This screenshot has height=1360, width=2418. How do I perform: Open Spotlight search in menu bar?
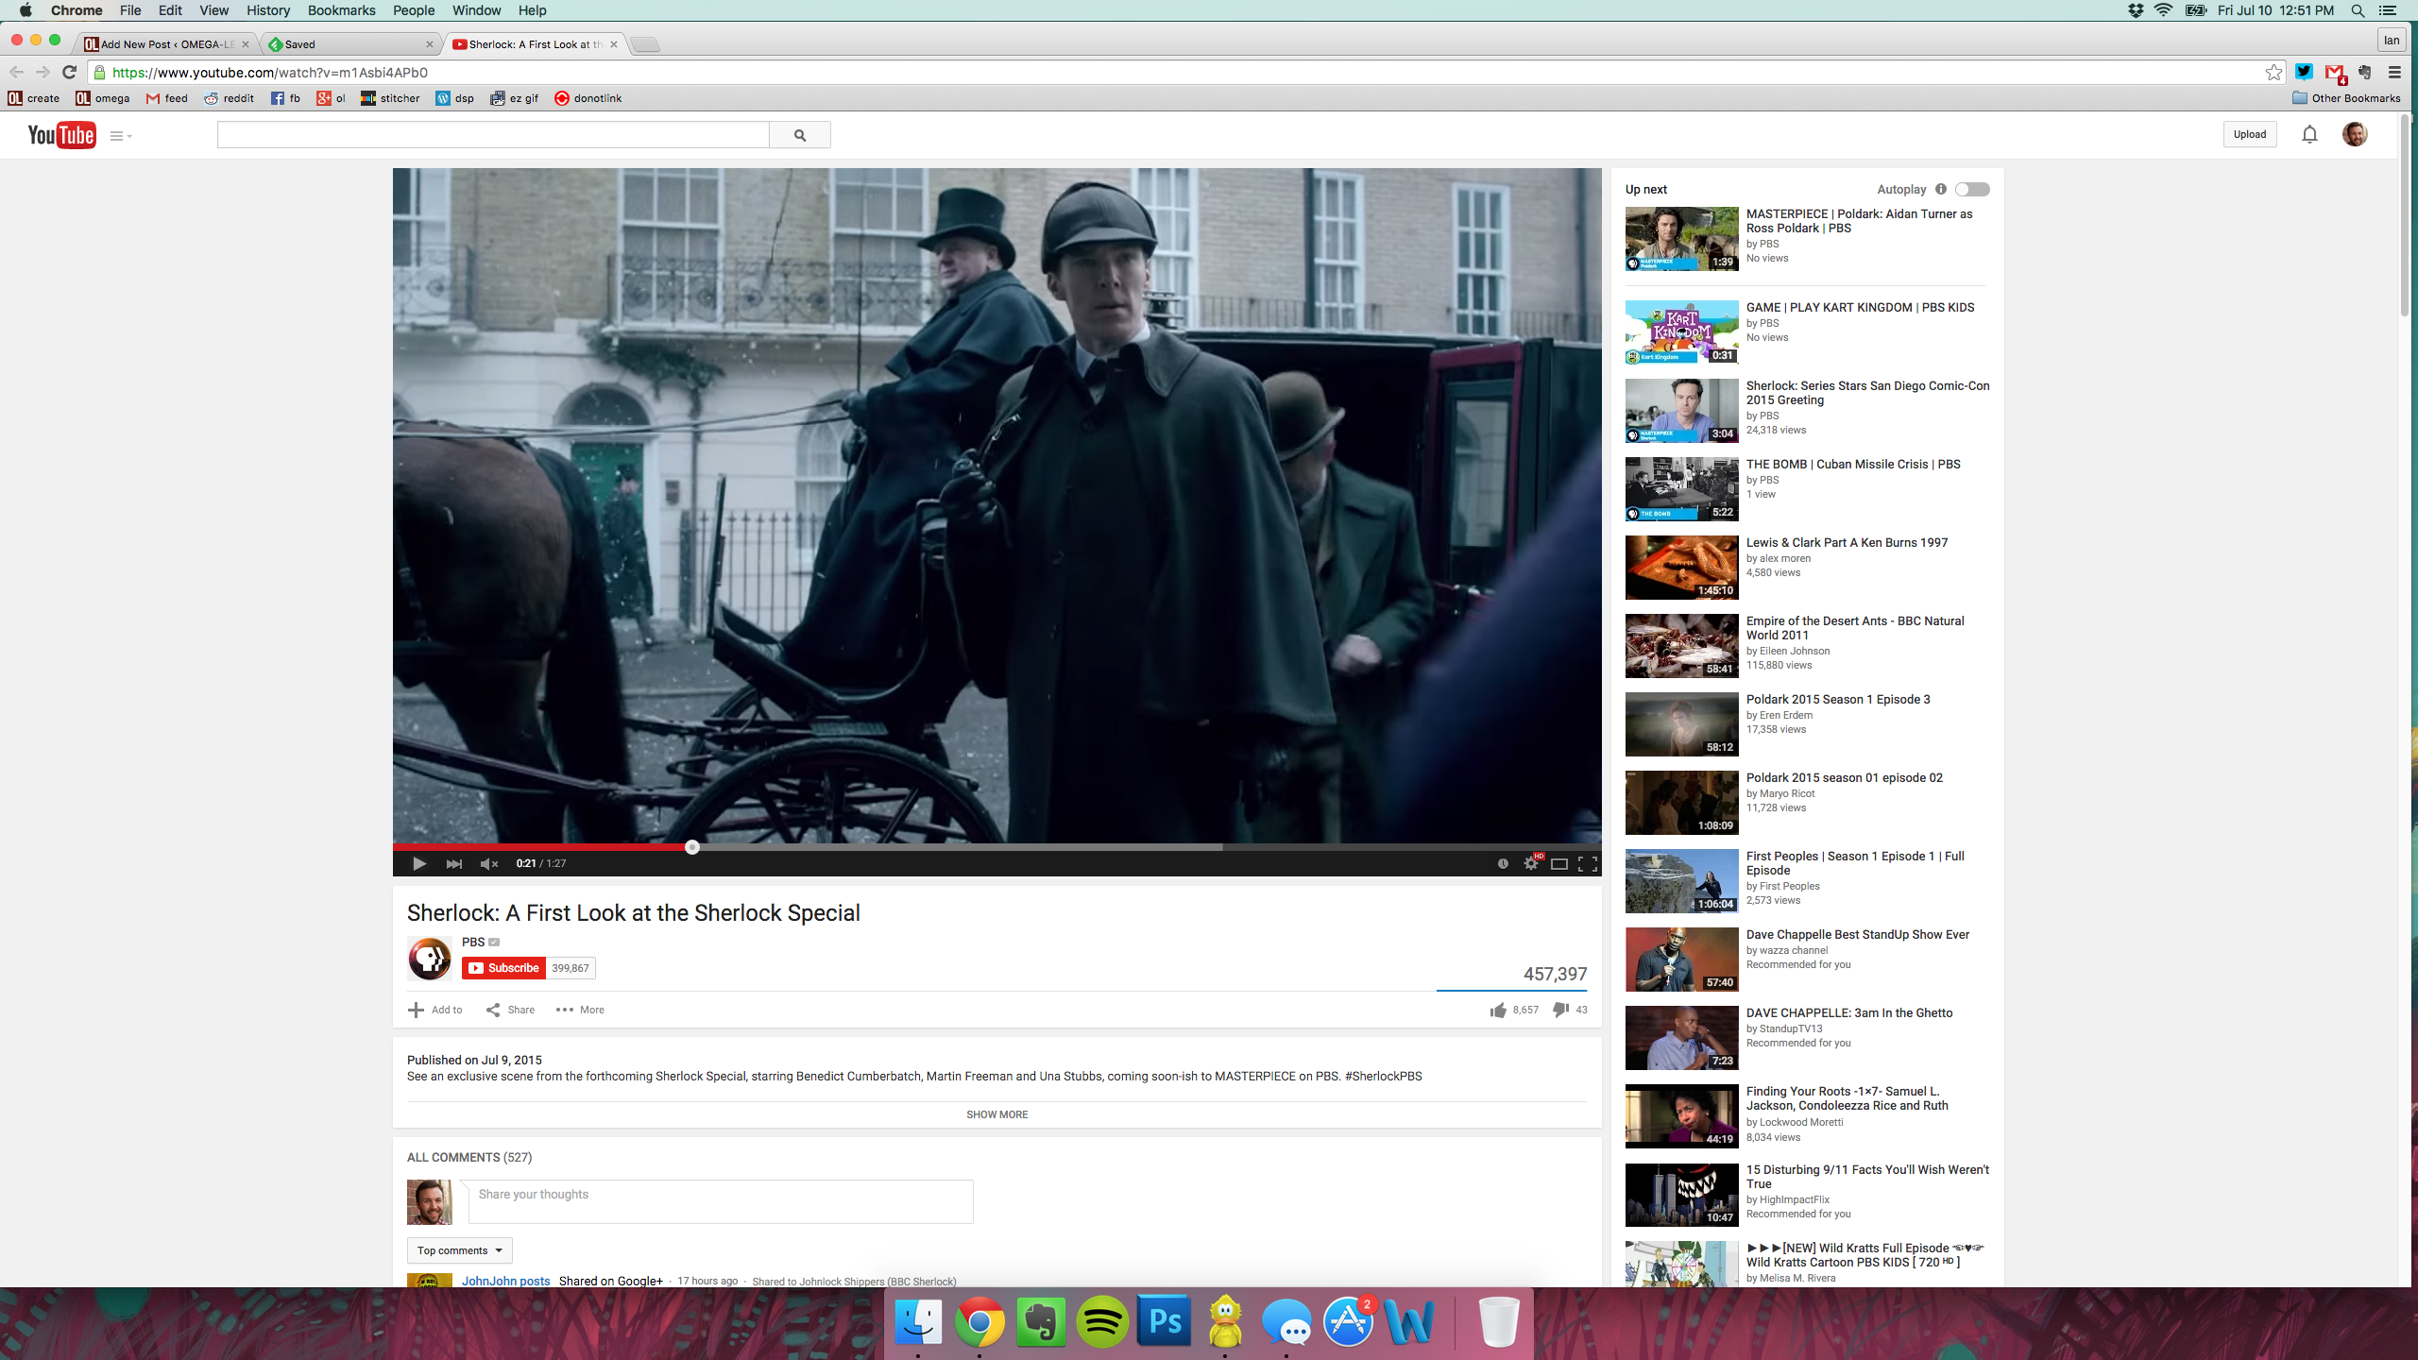pyautogui.click(x=2358, y=10)
